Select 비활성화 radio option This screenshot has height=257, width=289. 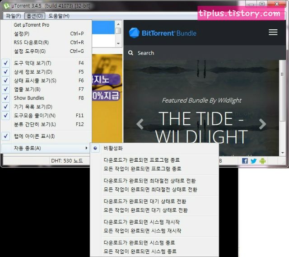[154, 148]
